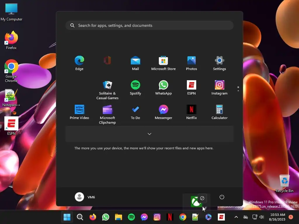Open ESPN from the taskbar

[221, 217]
